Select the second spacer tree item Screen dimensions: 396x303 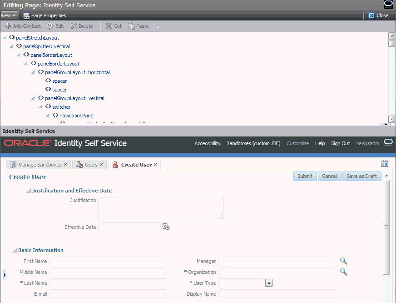tap(59, 90)
